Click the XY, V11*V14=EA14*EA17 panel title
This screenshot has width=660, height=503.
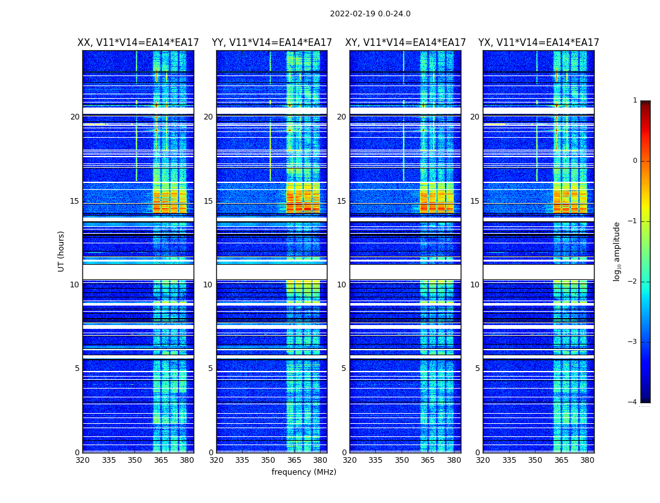click(405, 43)
